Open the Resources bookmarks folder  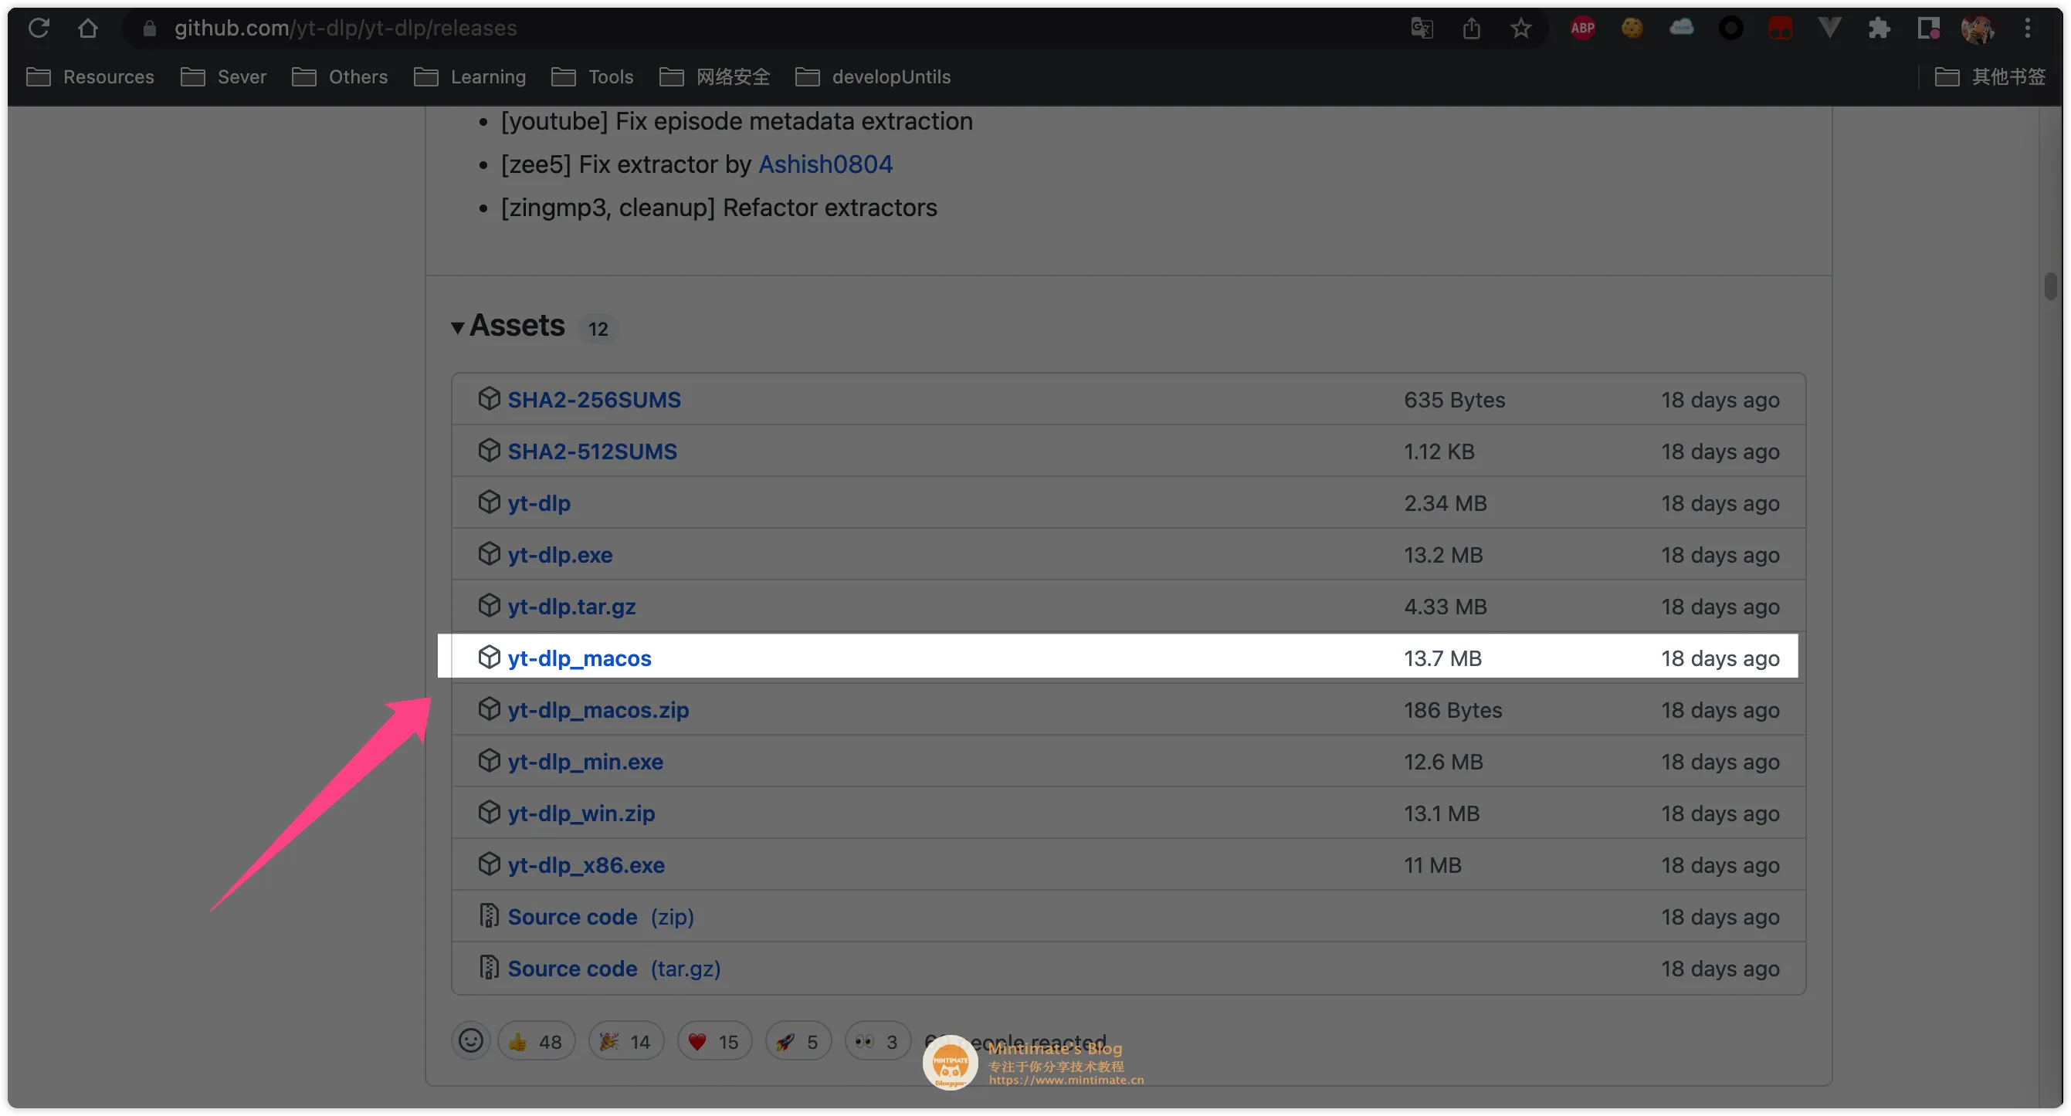pos(90,76)
